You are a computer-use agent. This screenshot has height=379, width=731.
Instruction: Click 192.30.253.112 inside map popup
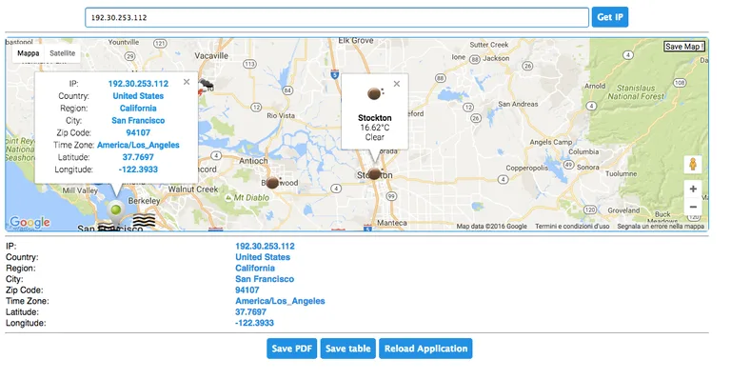click(x=138, y=84)
